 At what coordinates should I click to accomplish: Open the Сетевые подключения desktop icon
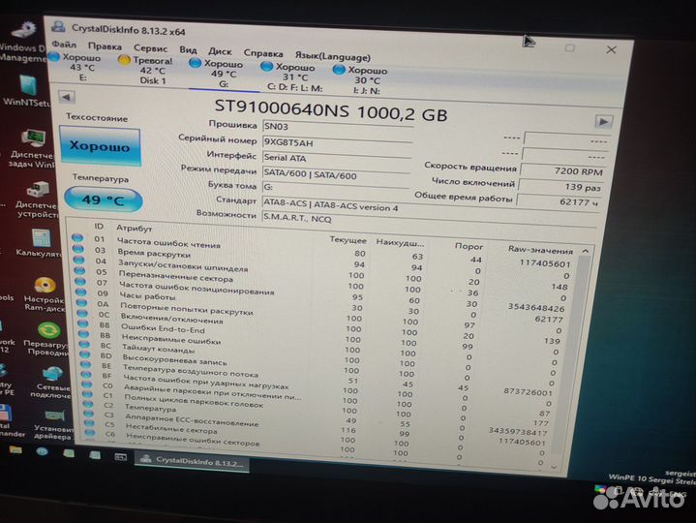click(x=50, y=382)
